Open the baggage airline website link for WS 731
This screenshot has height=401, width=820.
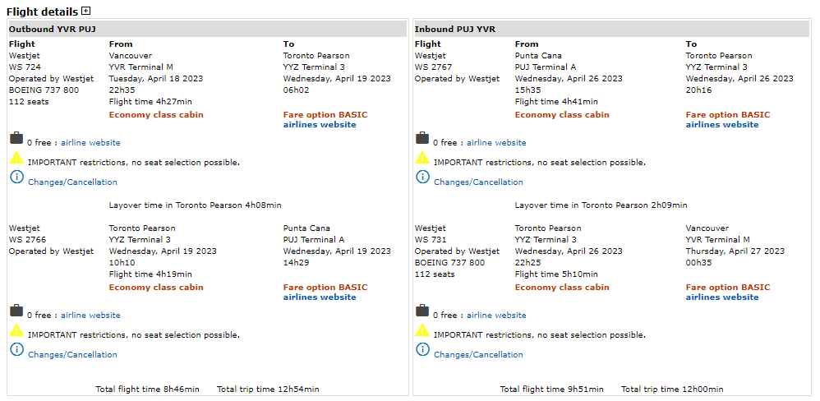496,316
